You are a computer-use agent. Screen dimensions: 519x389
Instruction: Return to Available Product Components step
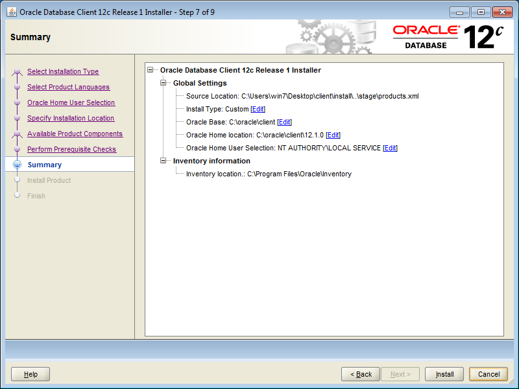(75, 134)
